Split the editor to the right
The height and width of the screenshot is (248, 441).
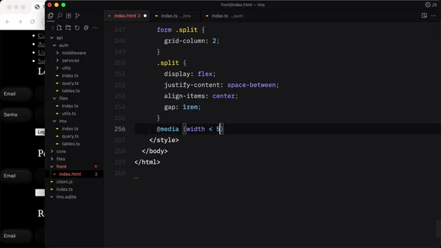point(424,16)
